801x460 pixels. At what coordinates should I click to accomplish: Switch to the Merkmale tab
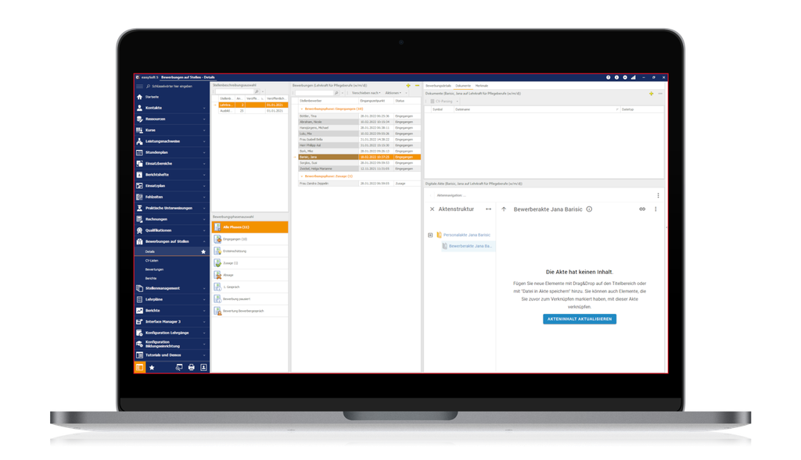click(482, 86)
